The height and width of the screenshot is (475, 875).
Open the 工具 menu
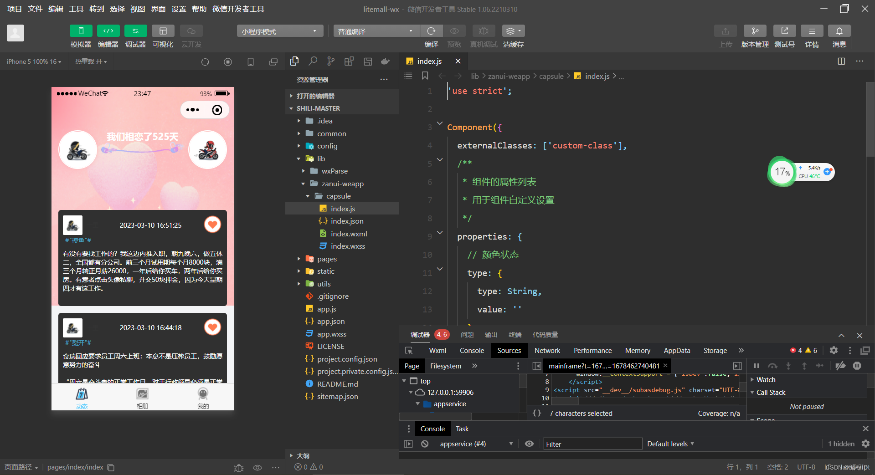pos(76,9)
